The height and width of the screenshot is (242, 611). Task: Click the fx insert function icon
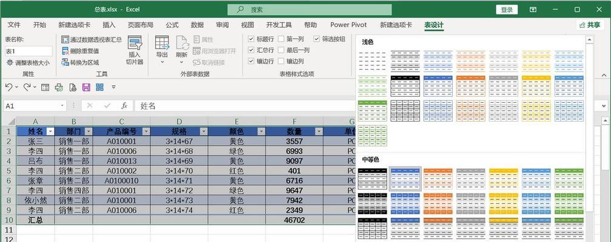tap(124, 105)
